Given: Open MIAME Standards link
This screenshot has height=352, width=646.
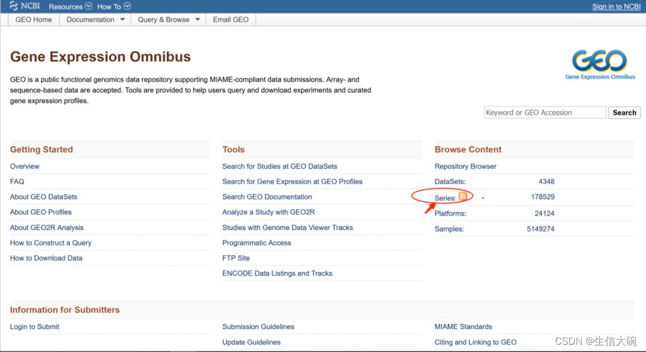Looking at the screenshot, I should point(463,327).
